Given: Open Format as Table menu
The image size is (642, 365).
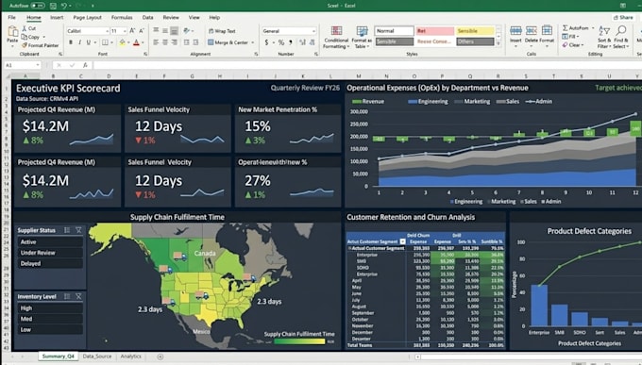Looking at the screenshot, I should (x=362, y=37).
